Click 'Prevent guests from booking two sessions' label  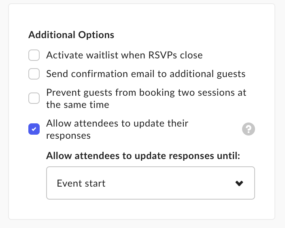pos(146,99)
